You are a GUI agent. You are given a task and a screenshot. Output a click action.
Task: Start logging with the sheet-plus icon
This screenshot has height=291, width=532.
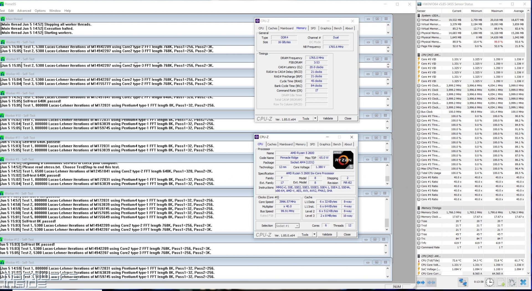[x=501, y=282]
